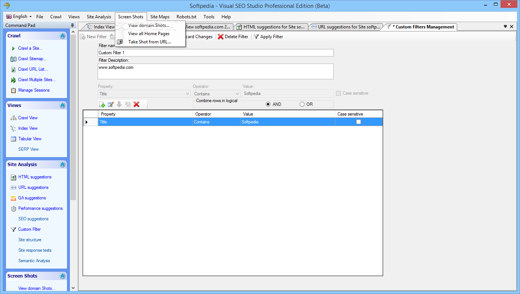Open the Site Analysis menu
This screenshot has height=294, width=520.
click(x=99, y=16)
